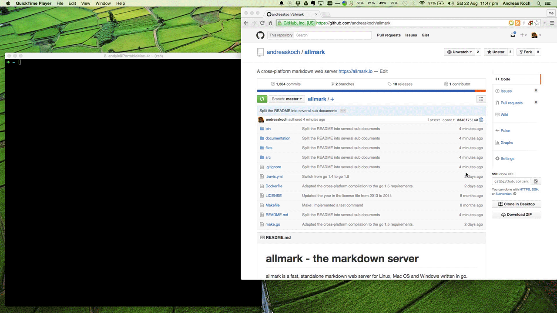Click the andreaskoch owner link in title

pos(283,52)
